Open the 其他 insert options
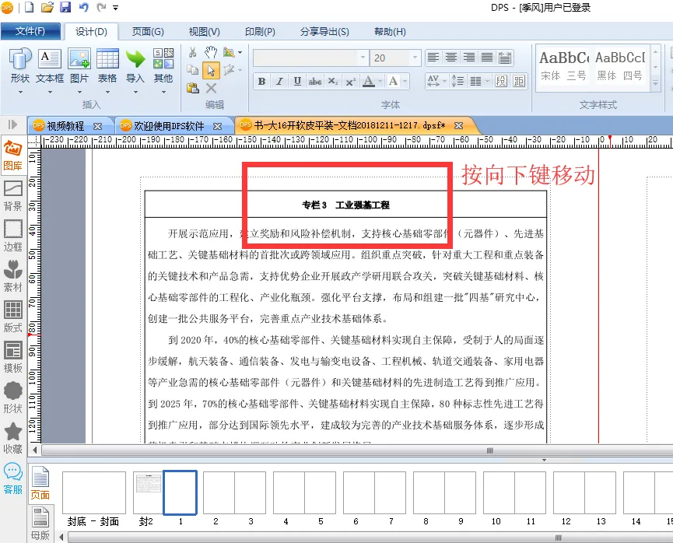 point(163,65)
